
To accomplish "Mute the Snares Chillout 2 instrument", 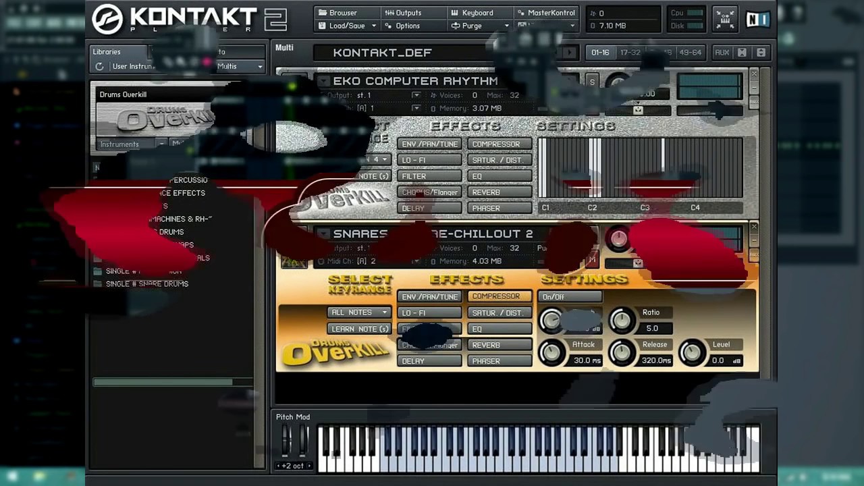I will click(x=592, y=259).
